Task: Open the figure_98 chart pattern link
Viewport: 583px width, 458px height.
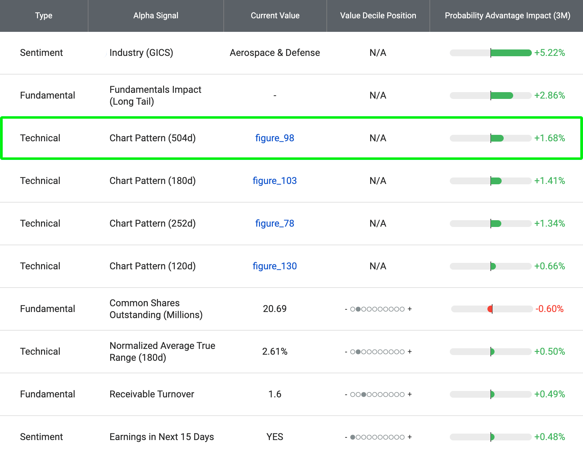Action: 275,138
